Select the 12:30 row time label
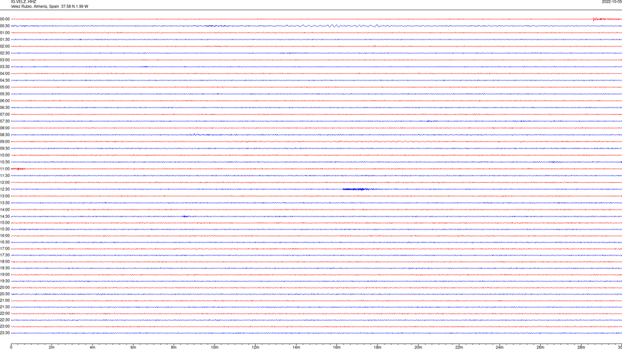Image resolution: width=622 pixels, height=350 pixels. tap(5, 189)
